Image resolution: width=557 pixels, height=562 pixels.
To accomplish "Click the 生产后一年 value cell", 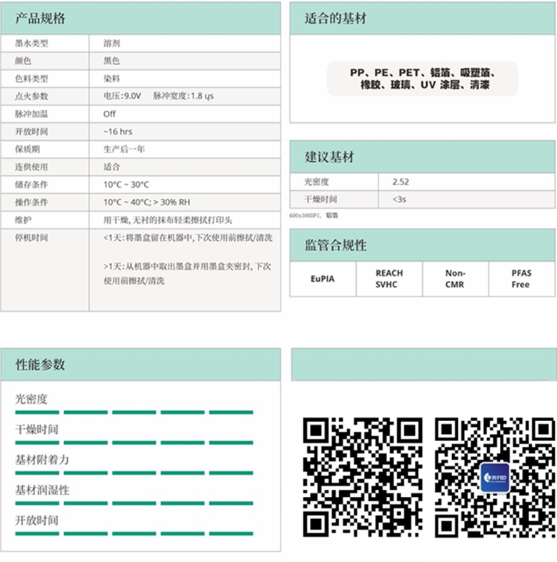I will click(185, 149).
